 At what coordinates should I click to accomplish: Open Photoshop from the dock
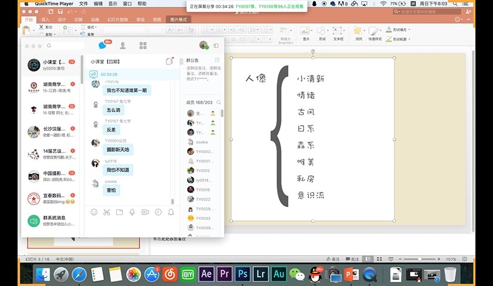[x=243, y=273]
